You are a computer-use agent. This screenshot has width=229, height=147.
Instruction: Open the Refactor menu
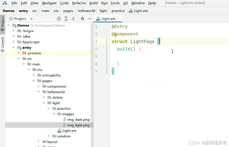[x=79, y=3]
